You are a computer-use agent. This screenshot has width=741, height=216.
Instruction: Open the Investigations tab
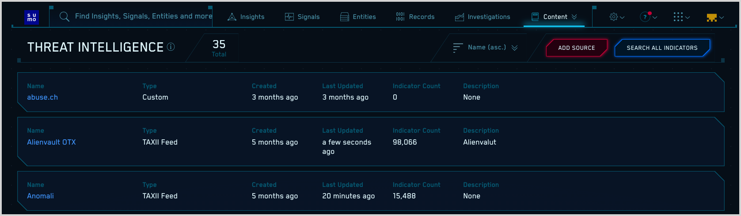coord(483,17)
